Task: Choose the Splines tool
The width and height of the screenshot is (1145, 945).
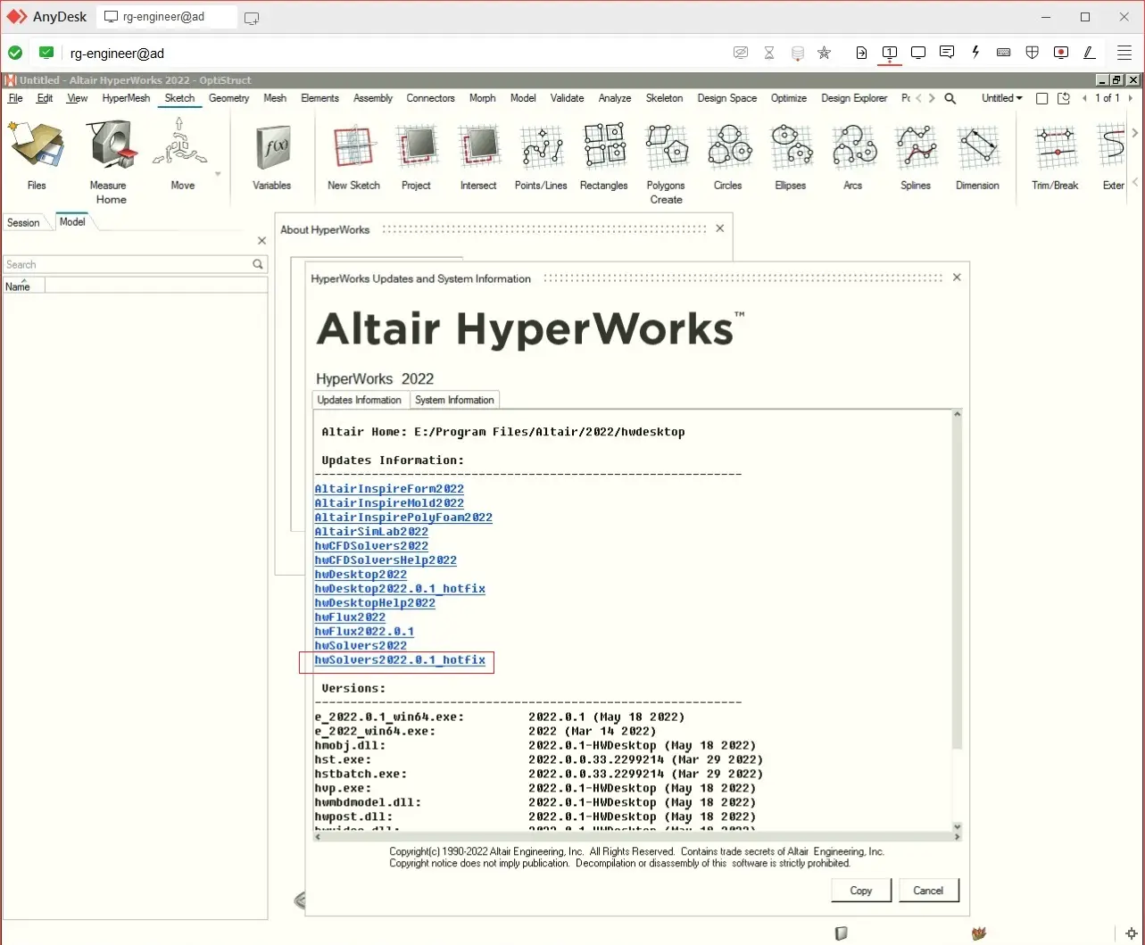Action: pyautogui.click(x=915, y=155)
